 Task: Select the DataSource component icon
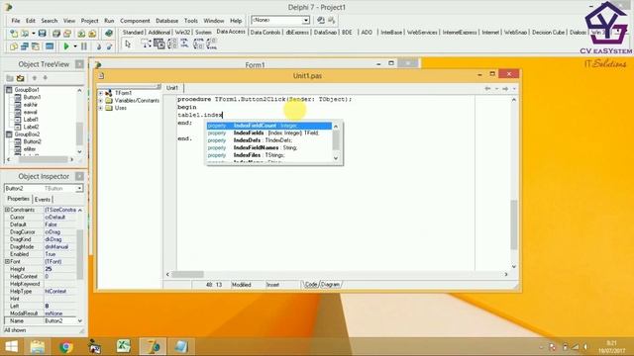tap(146, 44)
